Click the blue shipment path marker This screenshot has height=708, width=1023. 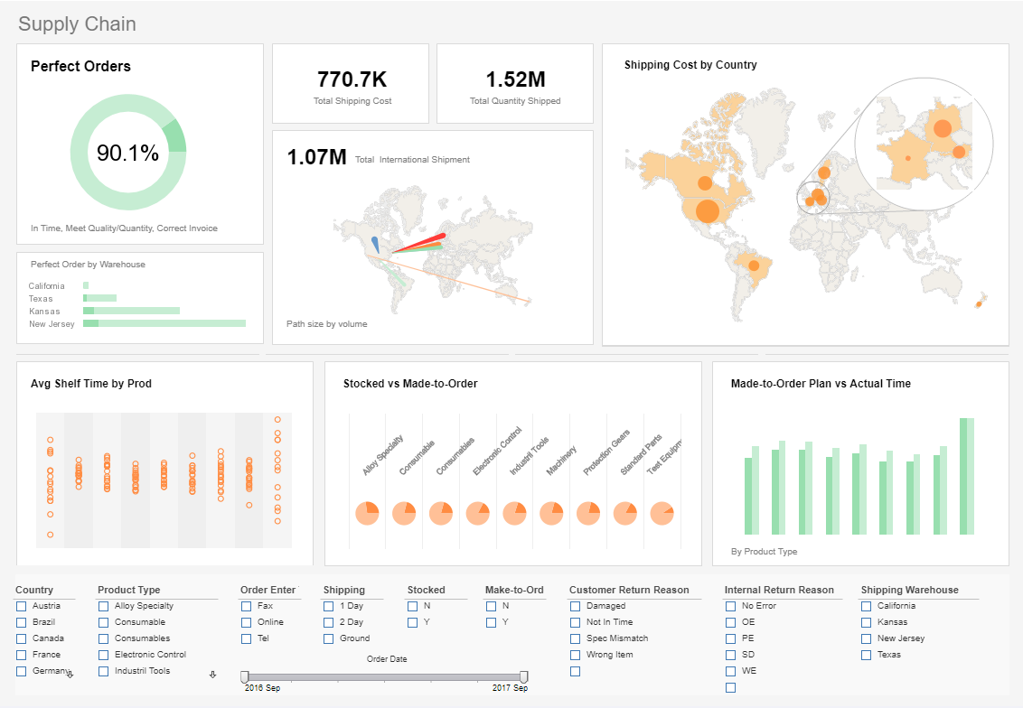pyautogui.click(x=375, y=244)
